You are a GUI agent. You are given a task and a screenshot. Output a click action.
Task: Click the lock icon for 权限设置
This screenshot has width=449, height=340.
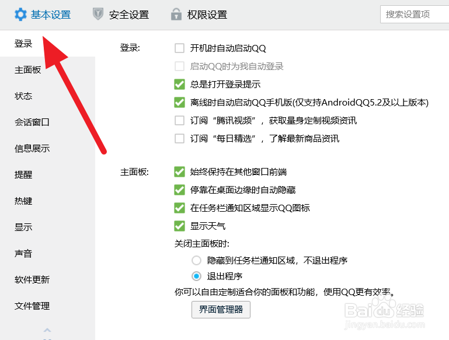pos(176,14)
